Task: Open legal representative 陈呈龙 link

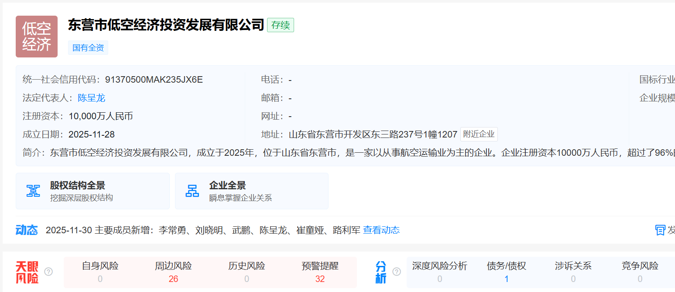Action: pos(91,98)
